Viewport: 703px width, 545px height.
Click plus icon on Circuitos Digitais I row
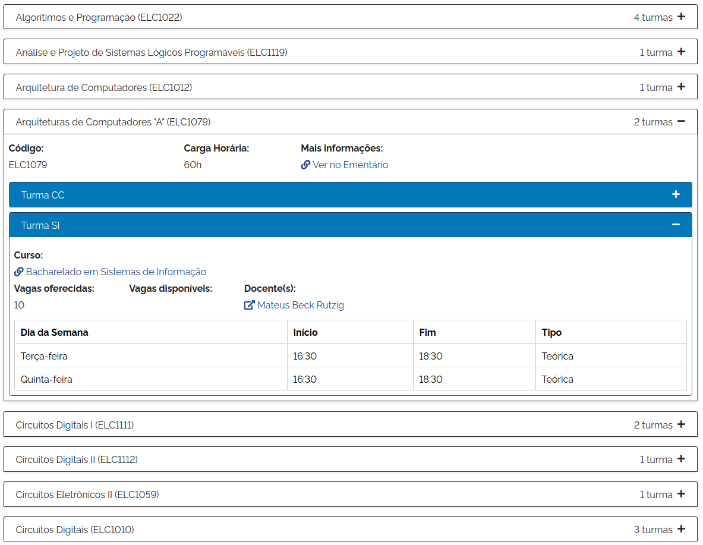coord(681,424)
